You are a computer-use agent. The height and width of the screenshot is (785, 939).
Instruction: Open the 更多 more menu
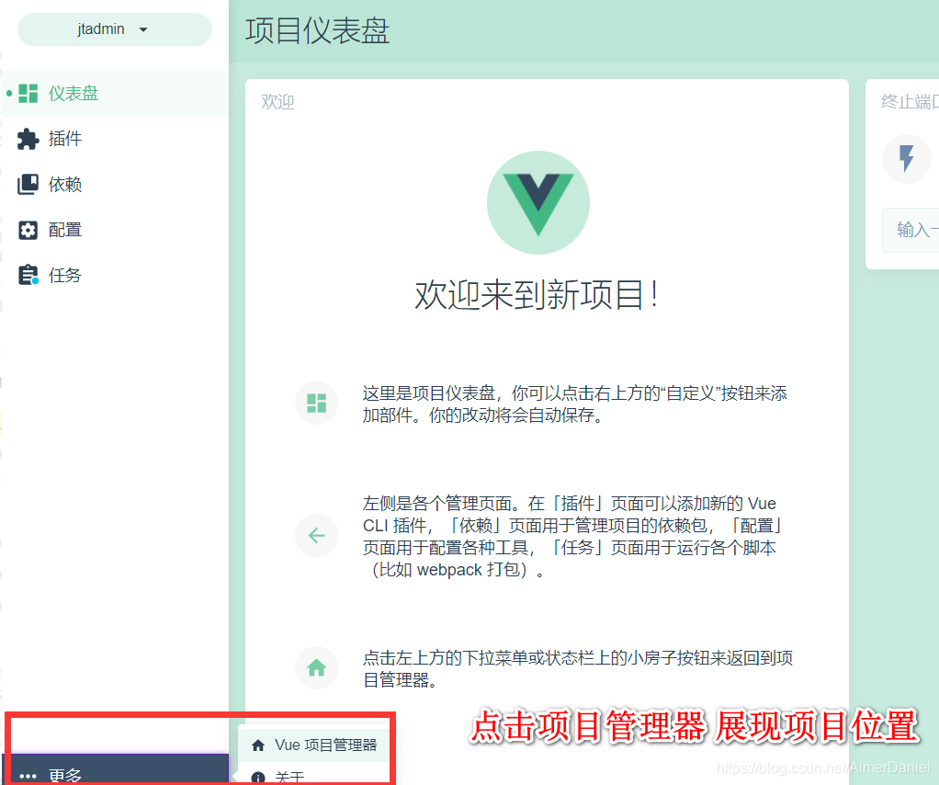(x=116, y=769)
